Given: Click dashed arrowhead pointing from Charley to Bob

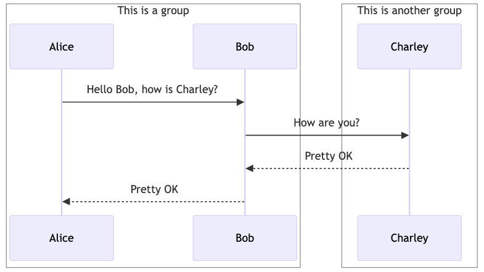Looking at the screenshot, I should [249, 168].
